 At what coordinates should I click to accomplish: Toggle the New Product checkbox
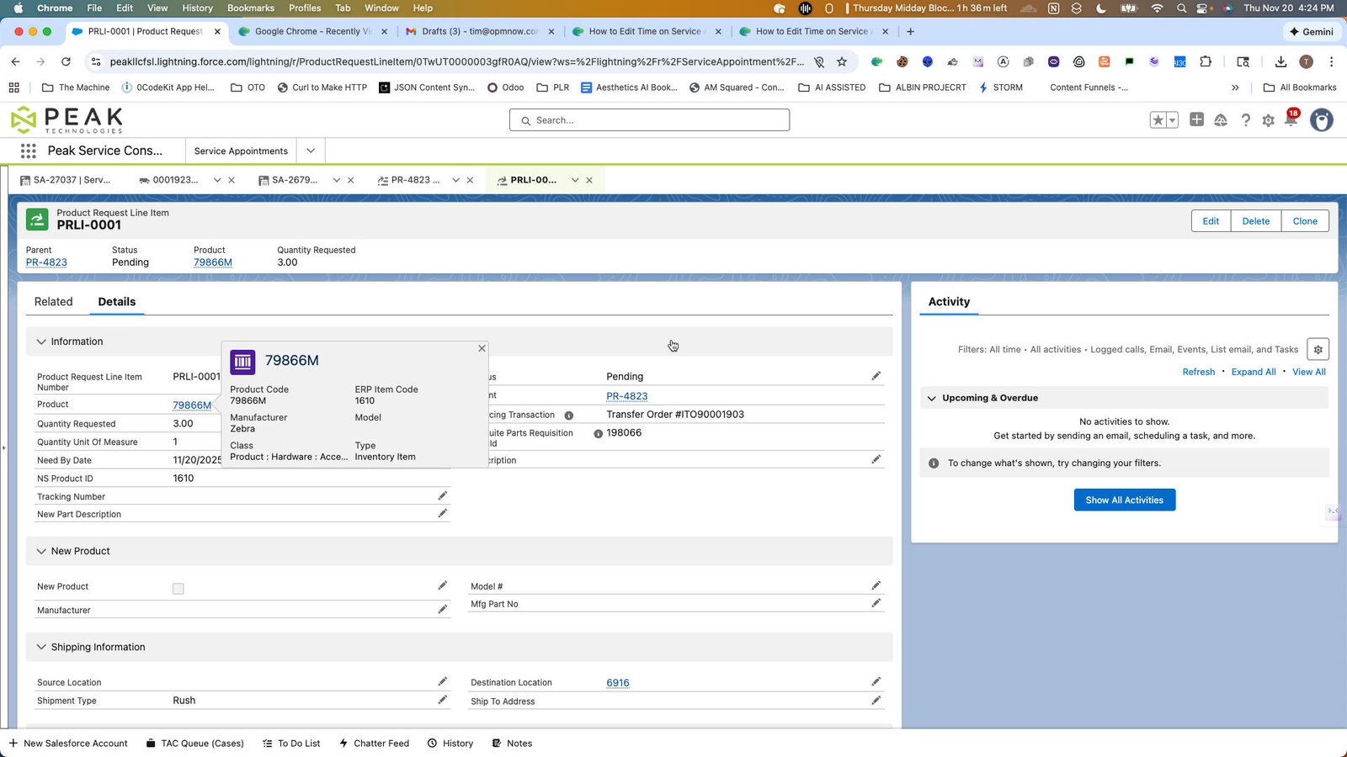pyautogui.click(x=178, y=589)
